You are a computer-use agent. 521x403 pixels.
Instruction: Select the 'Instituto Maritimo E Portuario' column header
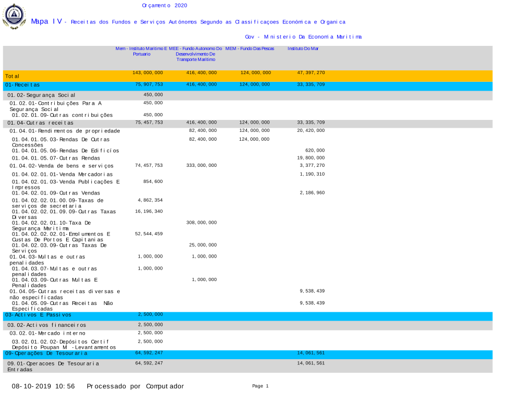pos(141,51)
